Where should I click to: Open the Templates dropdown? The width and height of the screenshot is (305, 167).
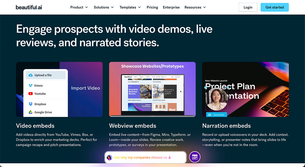130,7
